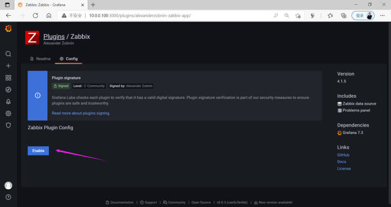Open the Server Admin shield icon
391x207 pixels.
point(8,125)
